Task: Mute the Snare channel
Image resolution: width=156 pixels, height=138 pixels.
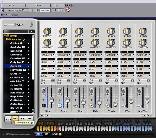Action: (x=60, y=90)
